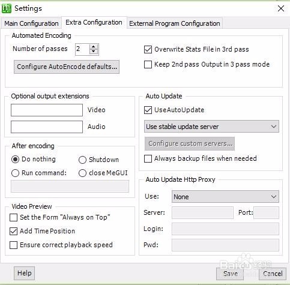Increase number of passes with up arrow

pos(94,47)
